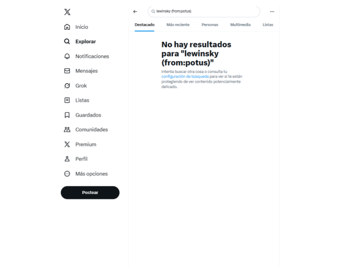Screen dimensions: 364x273
Task: Open the three-dot search options menu
Action: tap(272, 11)
